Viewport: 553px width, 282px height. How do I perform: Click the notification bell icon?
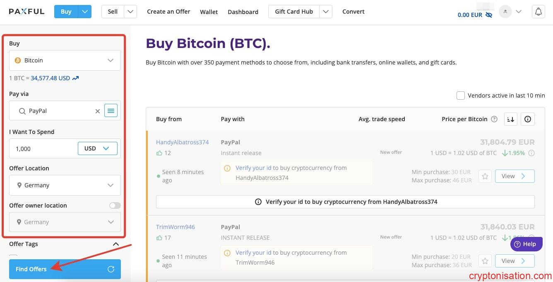point(538,12)
